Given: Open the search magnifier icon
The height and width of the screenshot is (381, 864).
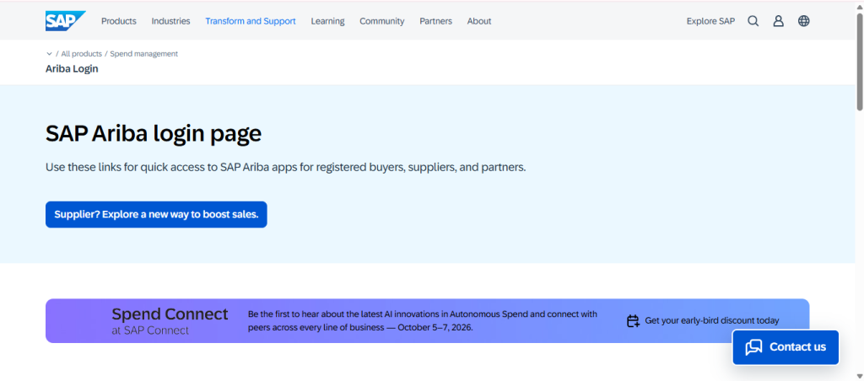Looking at the screenshot, I should [753, 21].
